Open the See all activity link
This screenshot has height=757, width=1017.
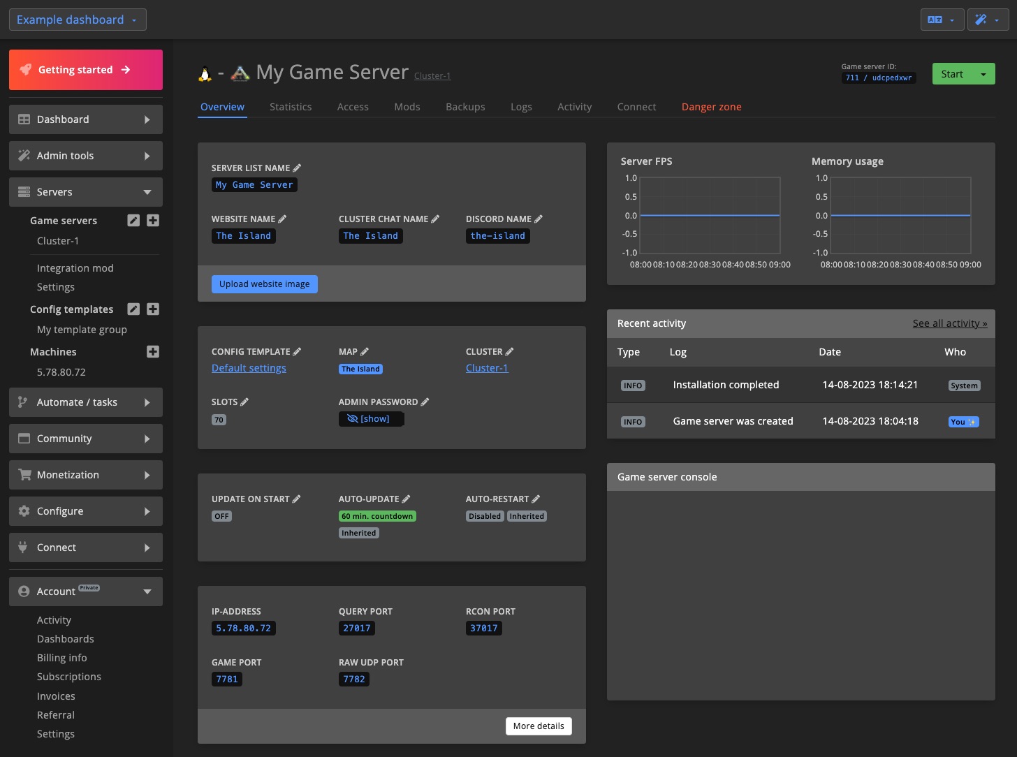[949, 323]
